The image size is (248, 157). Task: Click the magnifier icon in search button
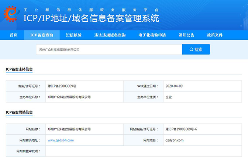coord(191,49)
